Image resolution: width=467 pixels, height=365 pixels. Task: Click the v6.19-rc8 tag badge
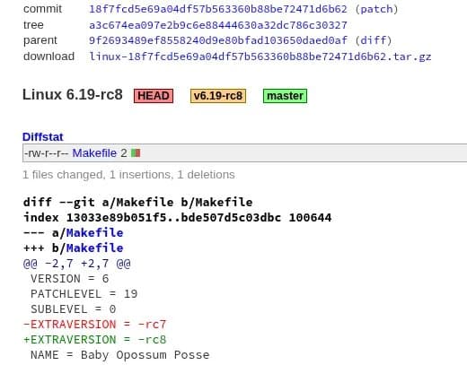218,96
